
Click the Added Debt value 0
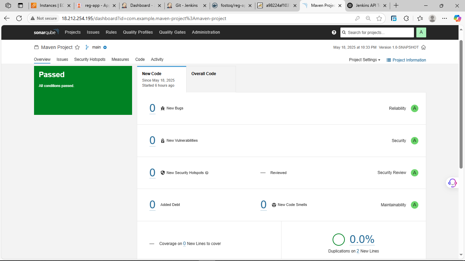click(x=153, y=205)
